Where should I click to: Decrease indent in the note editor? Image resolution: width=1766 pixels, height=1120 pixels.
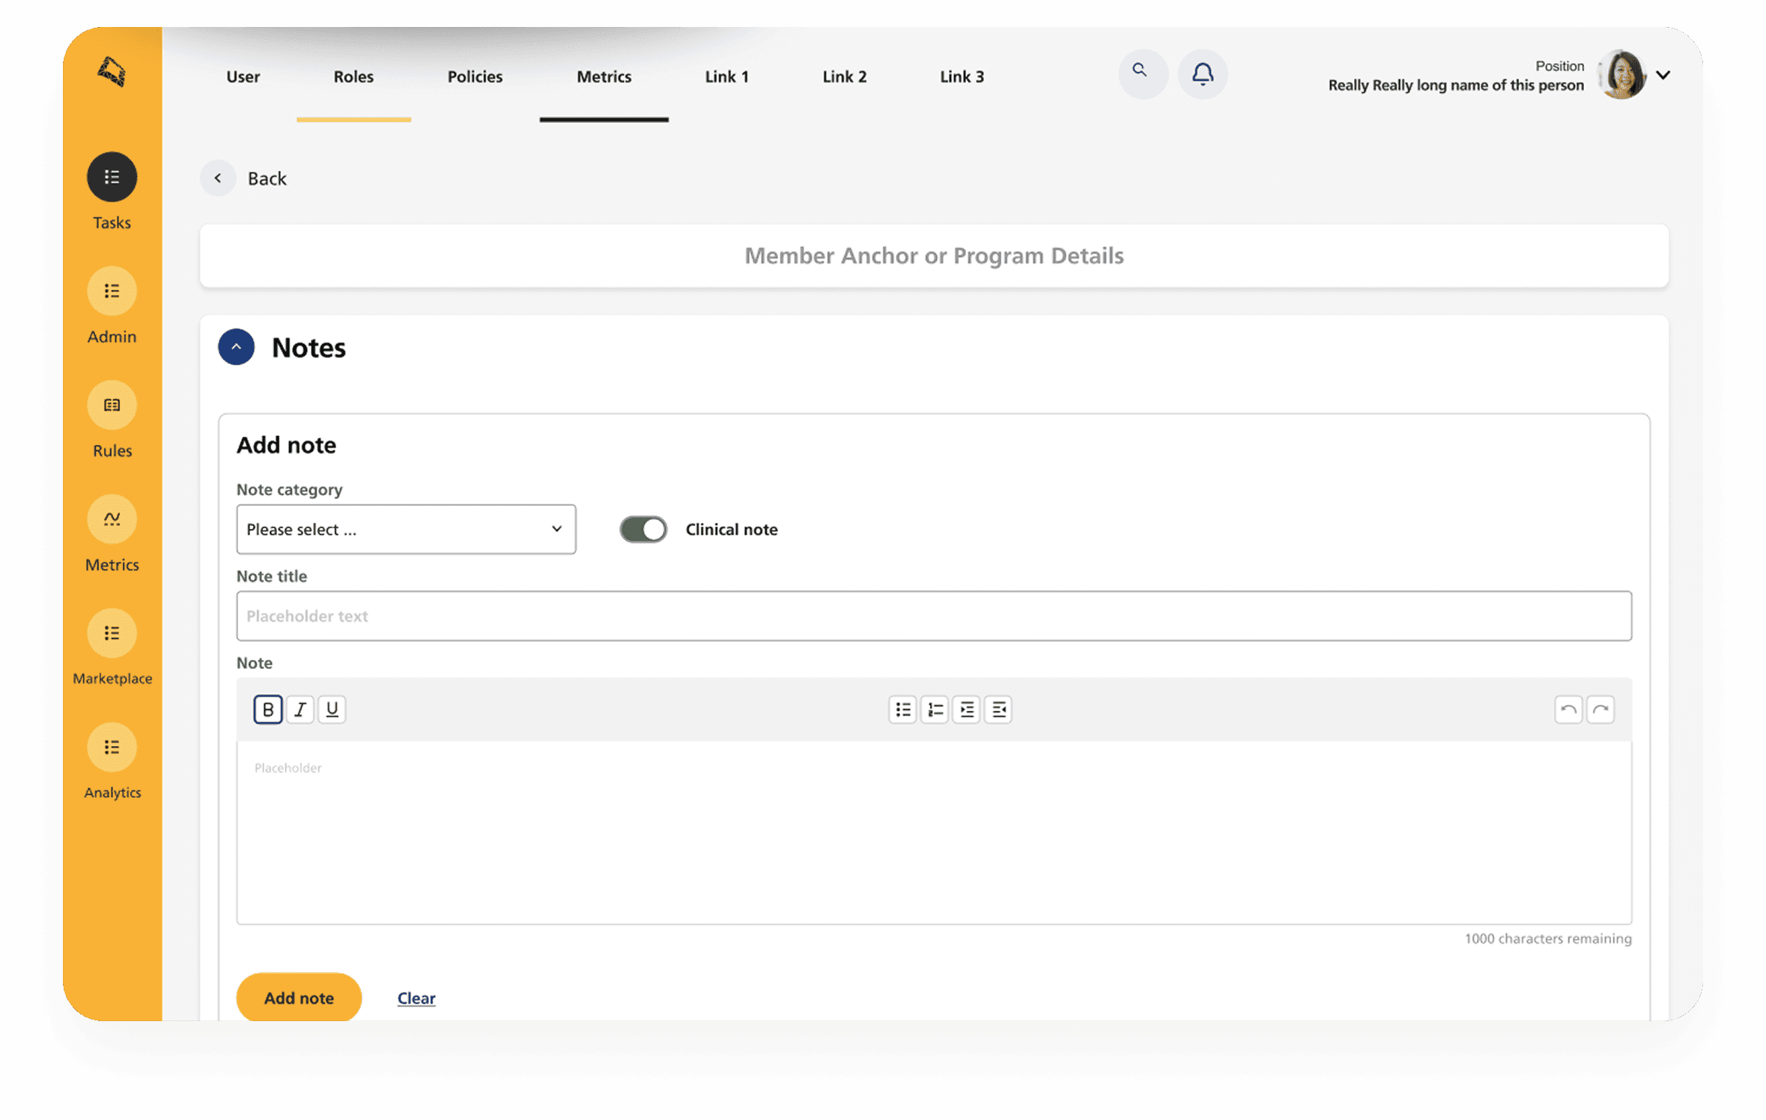click(998, 709)
